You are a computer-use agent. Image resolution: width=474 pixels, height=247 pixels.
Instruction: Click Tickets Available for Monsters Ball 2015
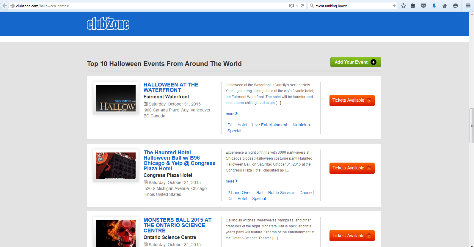click(x=352, y=236)
